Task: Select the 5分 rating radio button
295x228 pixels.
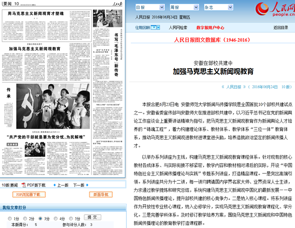Action: [70, 218]
